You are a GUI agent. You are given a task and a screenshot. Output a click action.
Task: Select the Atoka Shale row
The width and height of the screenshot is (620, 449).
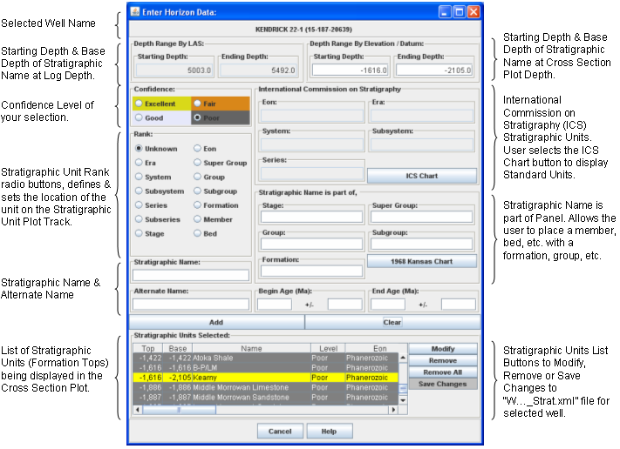pyautogui.click(x=265, y=358)
